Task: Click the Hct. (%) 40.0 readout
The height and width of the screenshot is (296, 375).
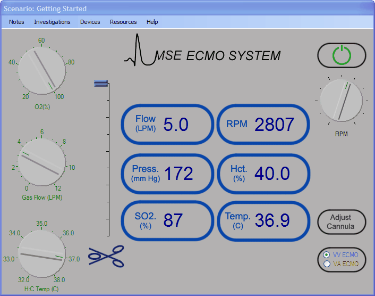Action: coord(263,174)
